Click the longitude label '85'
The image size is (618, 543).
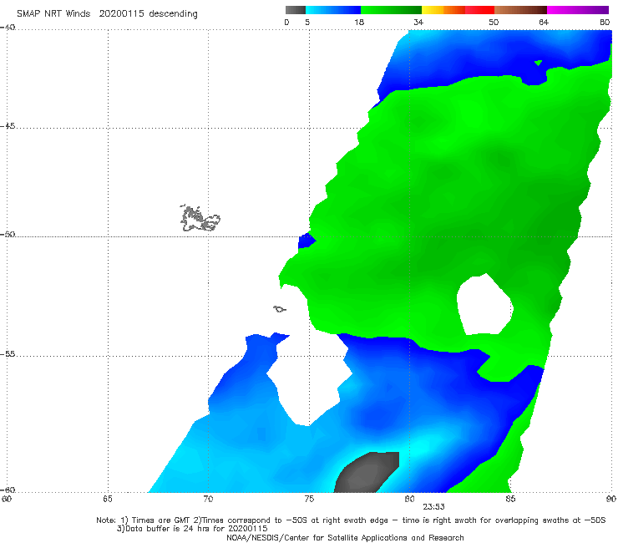click(x=510, y=500)
